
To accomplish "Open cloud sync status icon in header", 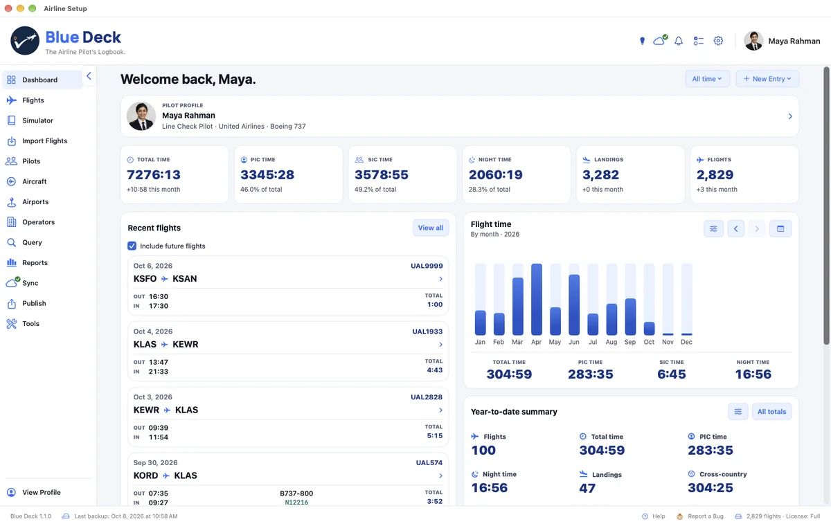I will pyautogui.click(x=660, y=40).
